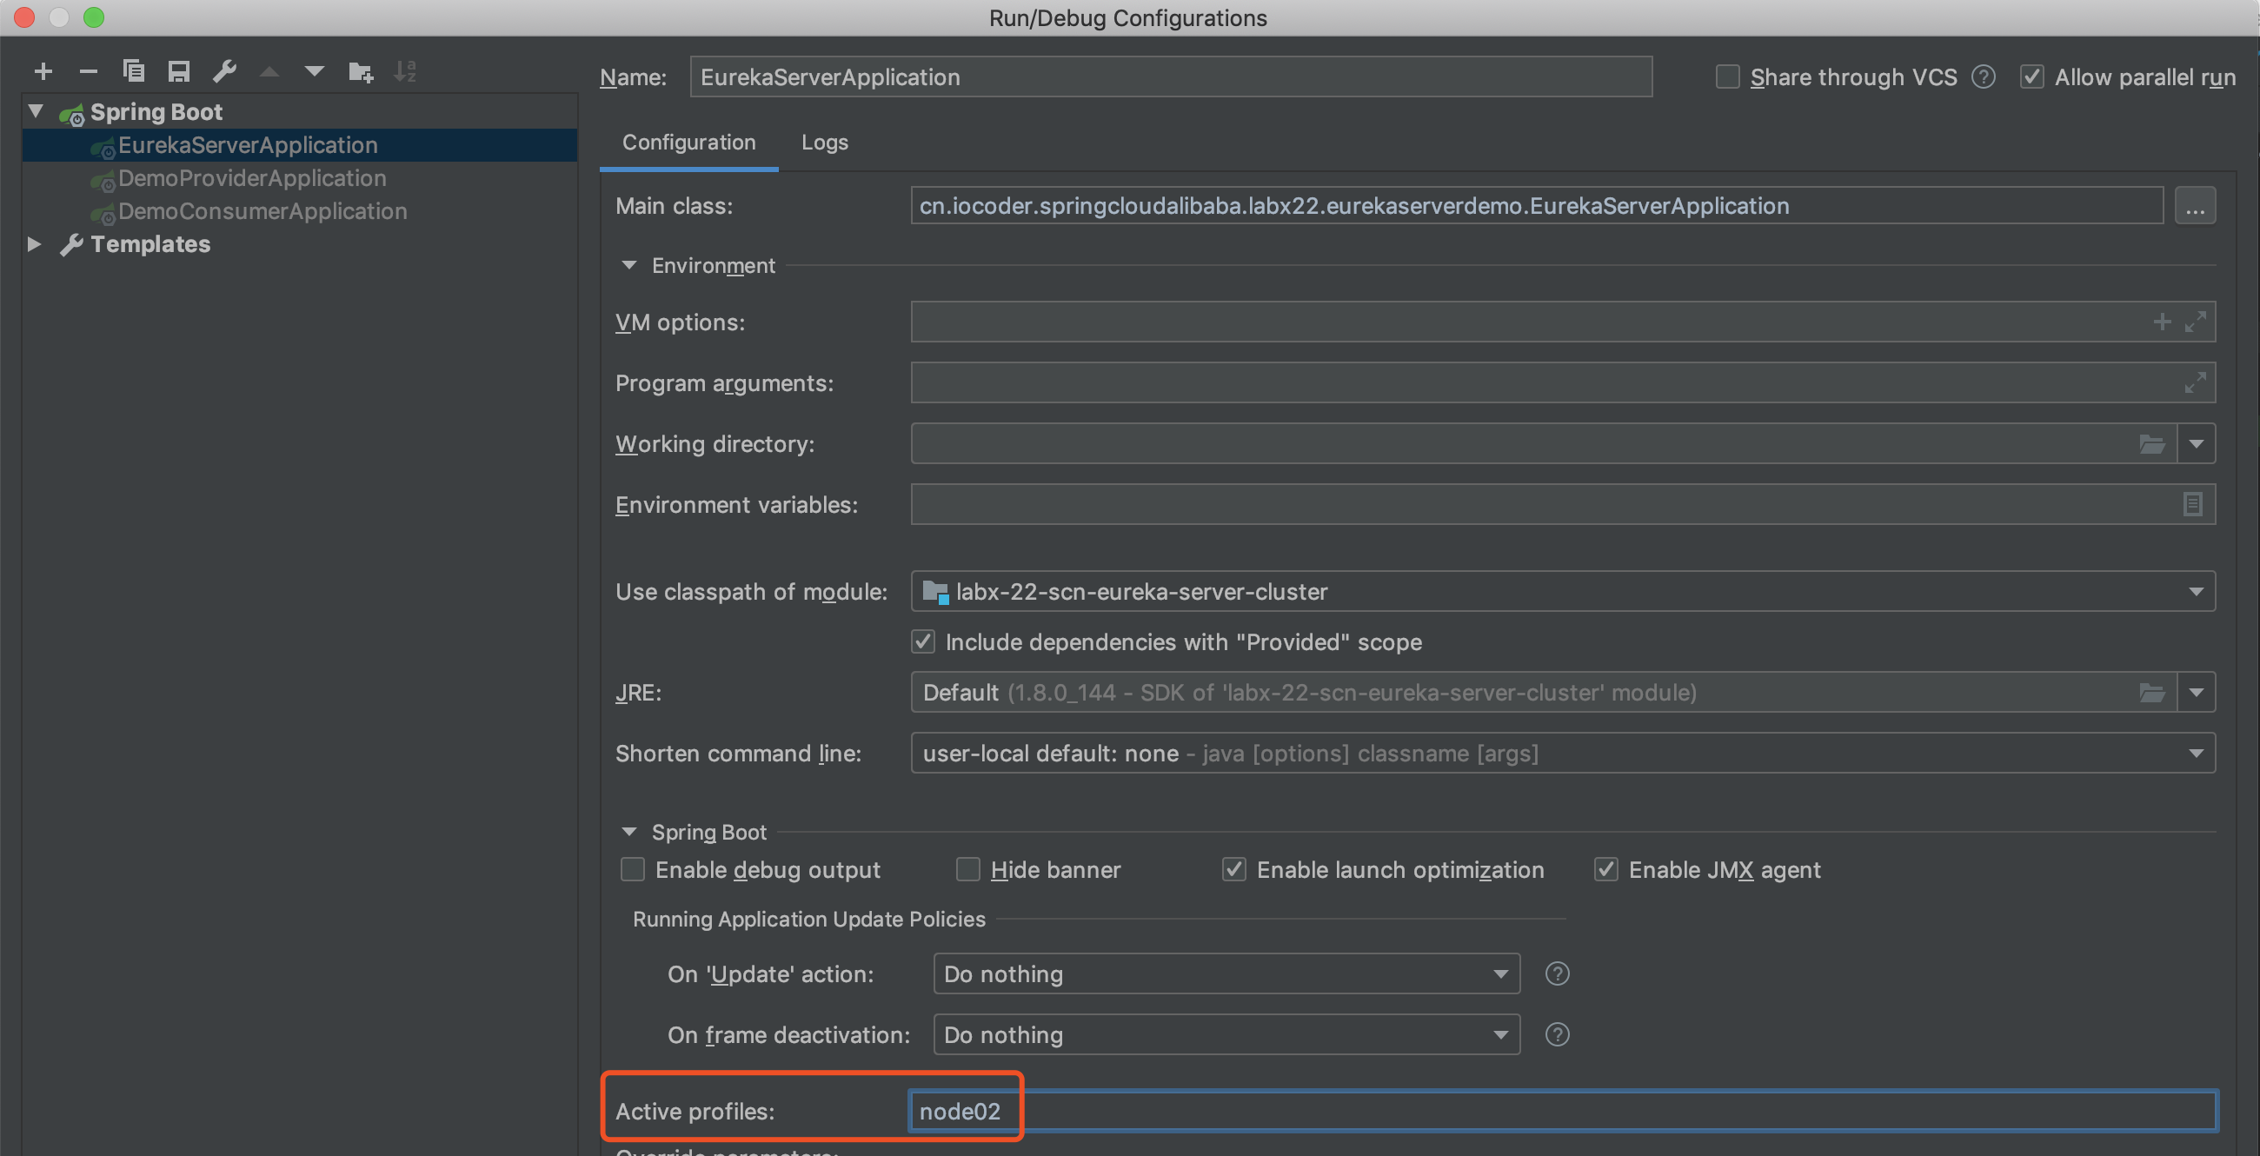
Task: Sort configurations alphabetically
Action: 405,71
